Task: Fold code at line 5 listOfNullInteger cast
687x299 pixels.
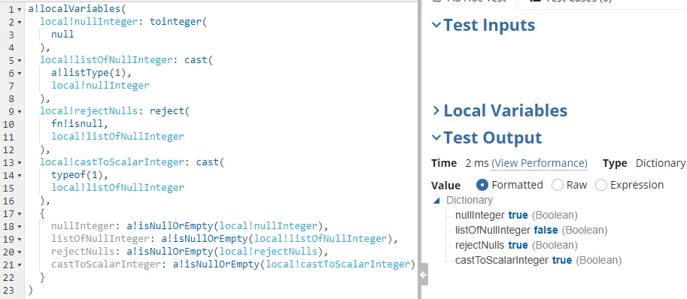Action: point(20,60)
